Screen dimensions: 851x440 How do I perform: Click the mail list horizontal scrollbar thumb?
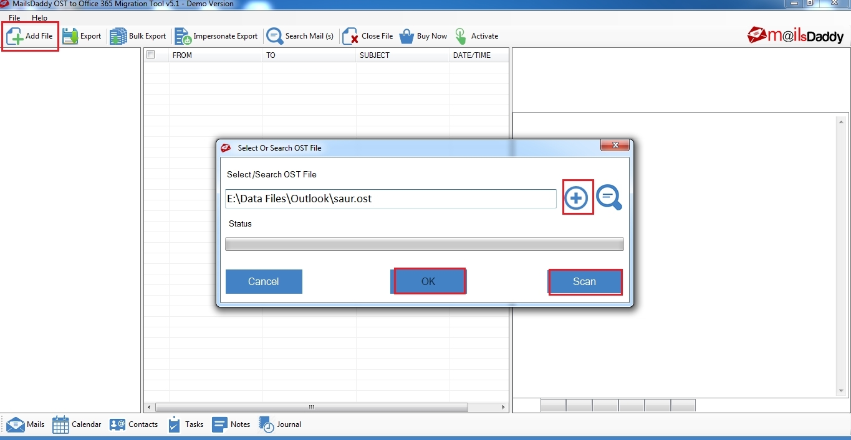click(311, 408)
